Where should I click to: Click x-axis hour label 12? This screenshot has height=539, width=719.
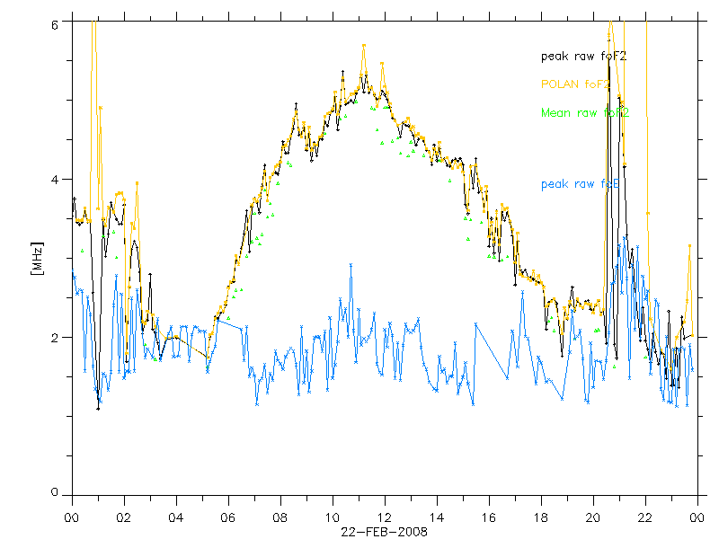(385, 518)
